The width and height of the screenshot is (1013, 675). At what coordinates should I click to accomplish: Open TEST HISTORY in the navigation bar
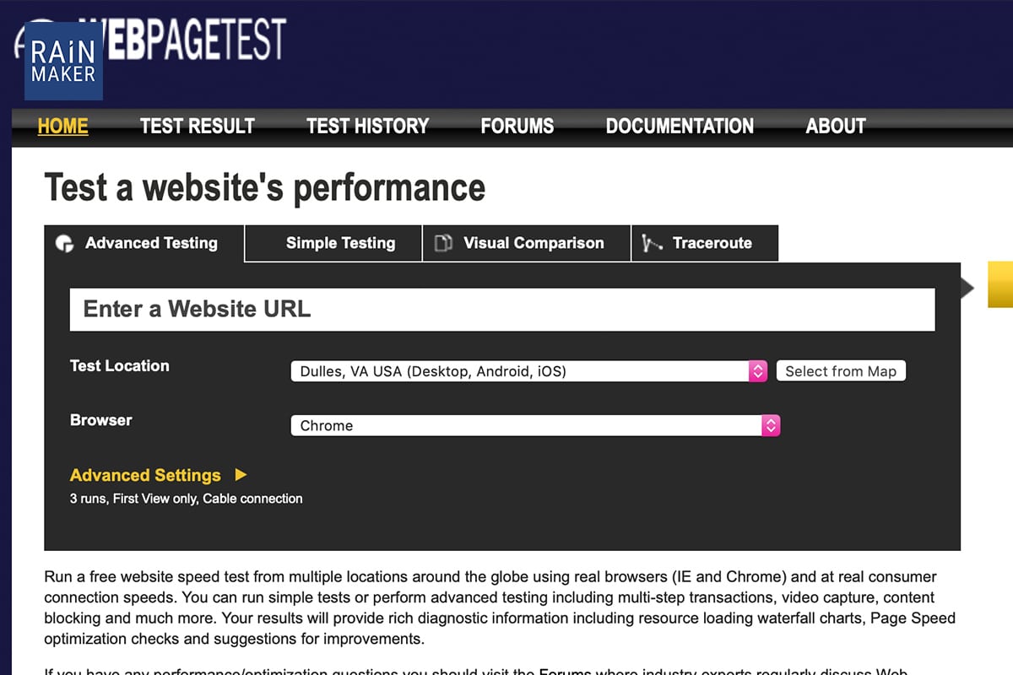[367, 127]
